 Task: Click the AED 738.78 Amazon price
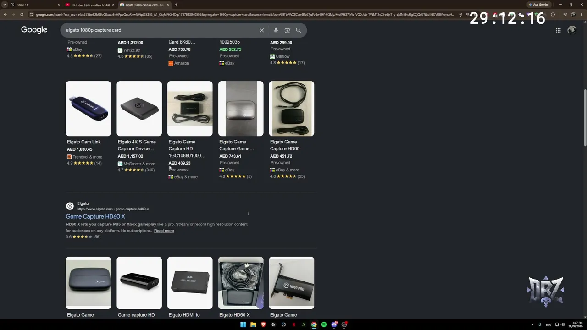click(179, 49)
